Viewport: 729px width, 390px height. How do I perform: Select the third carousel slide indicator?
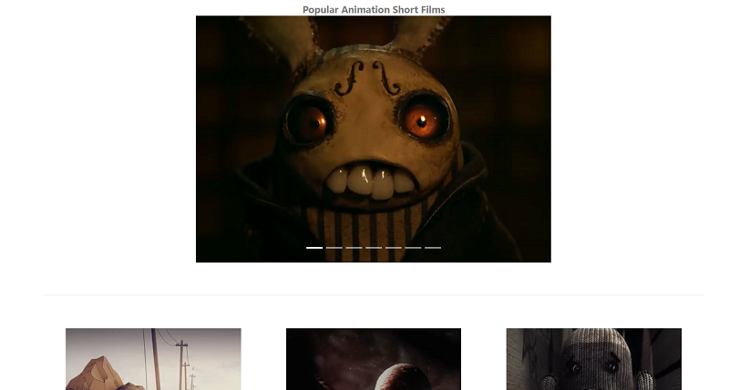click(354, 248)
